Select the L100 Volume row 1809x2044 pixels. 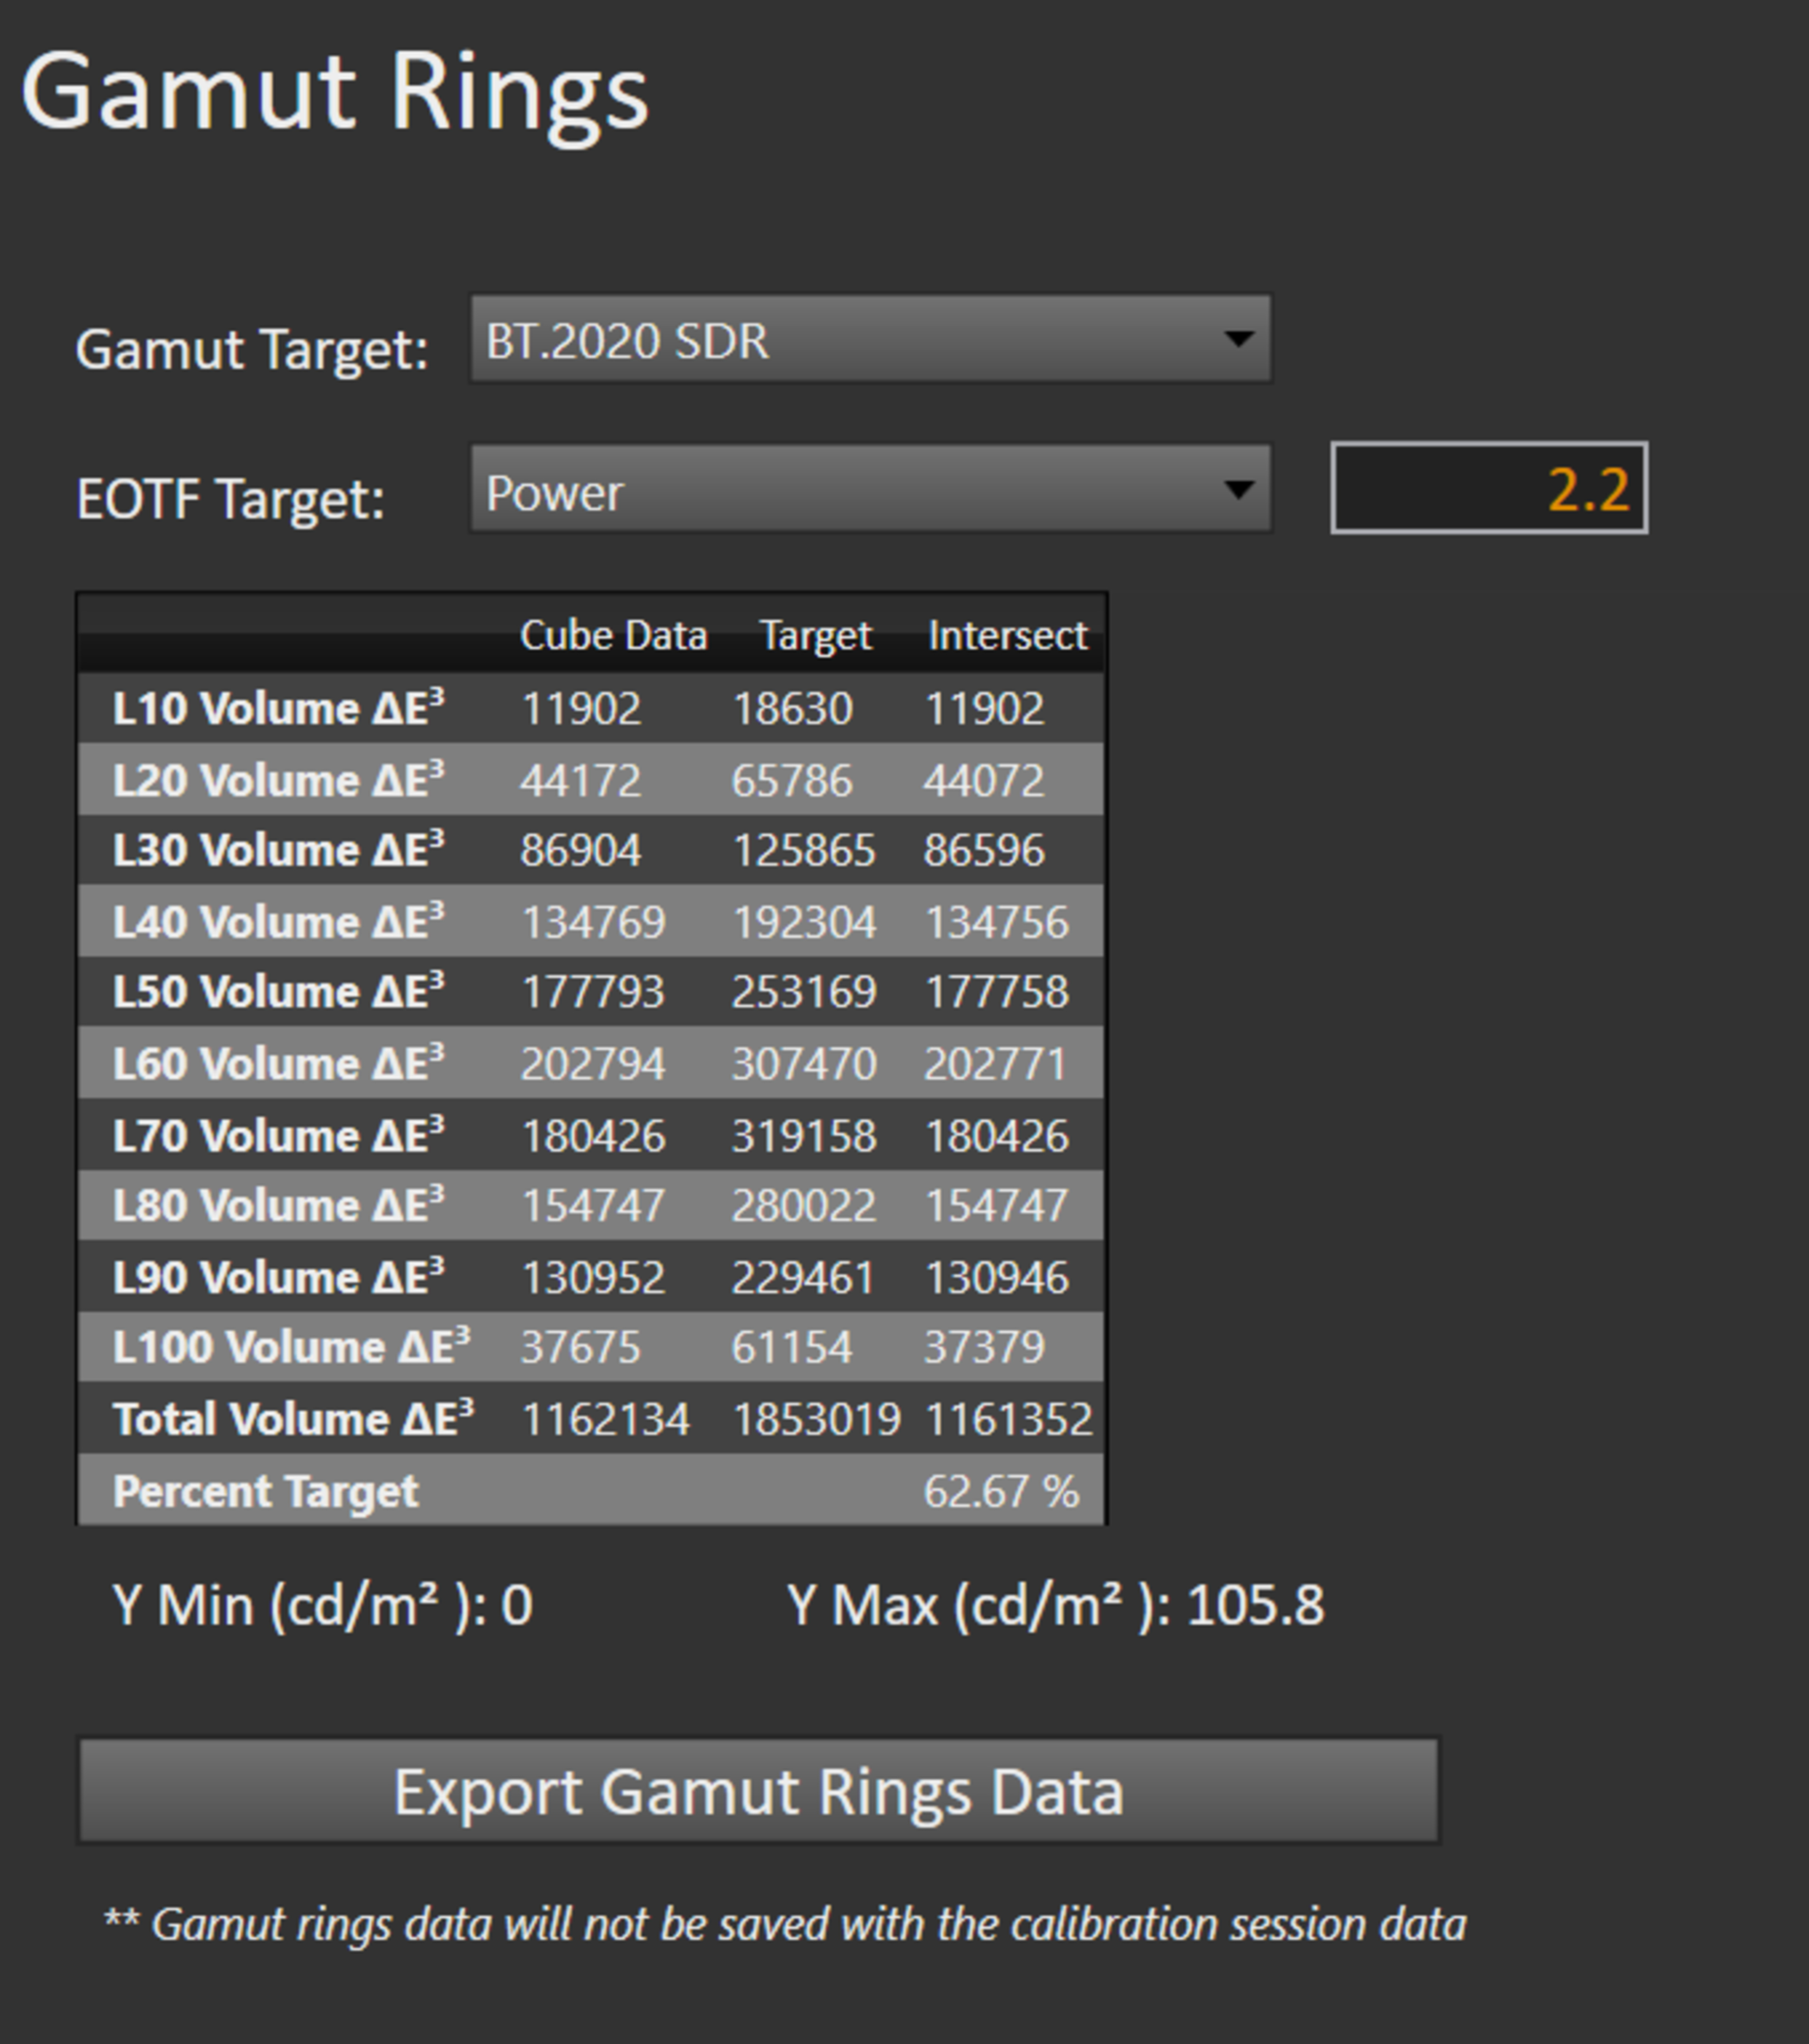(290, 1347)
